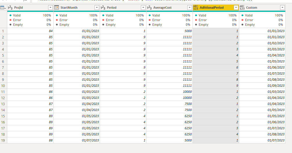Change StartMonth date type icon
This screenshot has height=153, width=292.
(57, 8)
